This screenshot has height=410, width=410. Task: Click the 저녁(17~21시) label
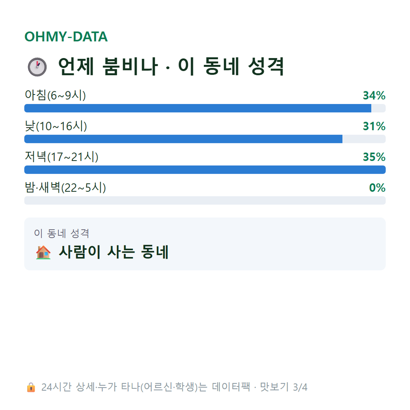click(x=61, y=157)
